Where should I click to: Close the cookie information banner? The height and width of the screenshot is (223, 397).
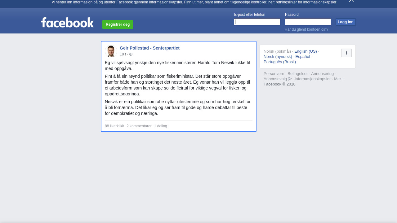[x=351, y=1]
